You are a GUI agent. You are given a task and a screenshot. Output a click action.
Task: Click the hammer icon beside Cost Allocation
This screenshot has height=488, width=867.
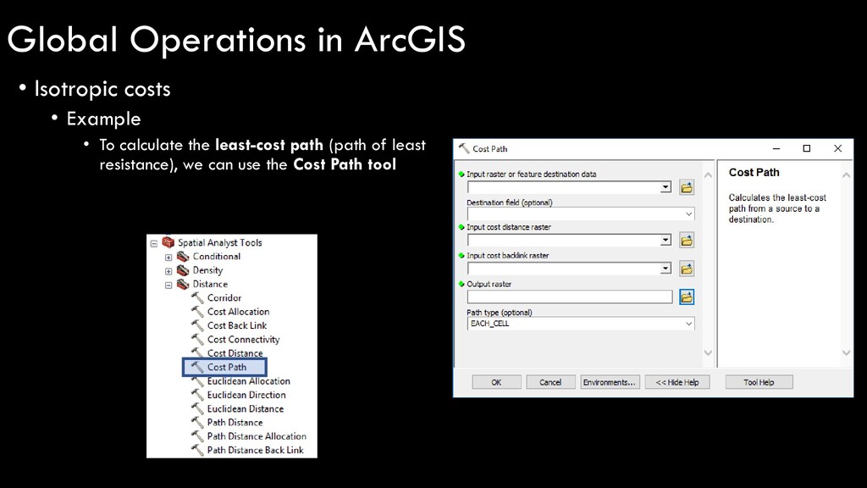(197, 312)
